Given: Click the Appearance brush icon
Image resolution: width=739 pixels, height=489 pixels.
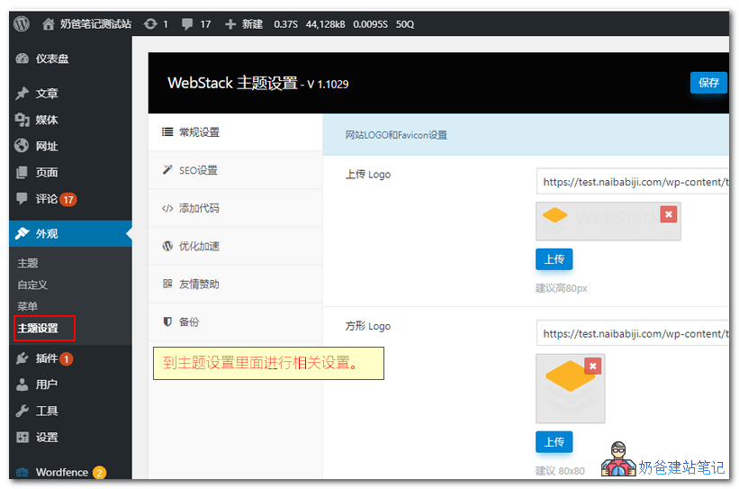Looking at the screenshot, I should coord(23,233).
